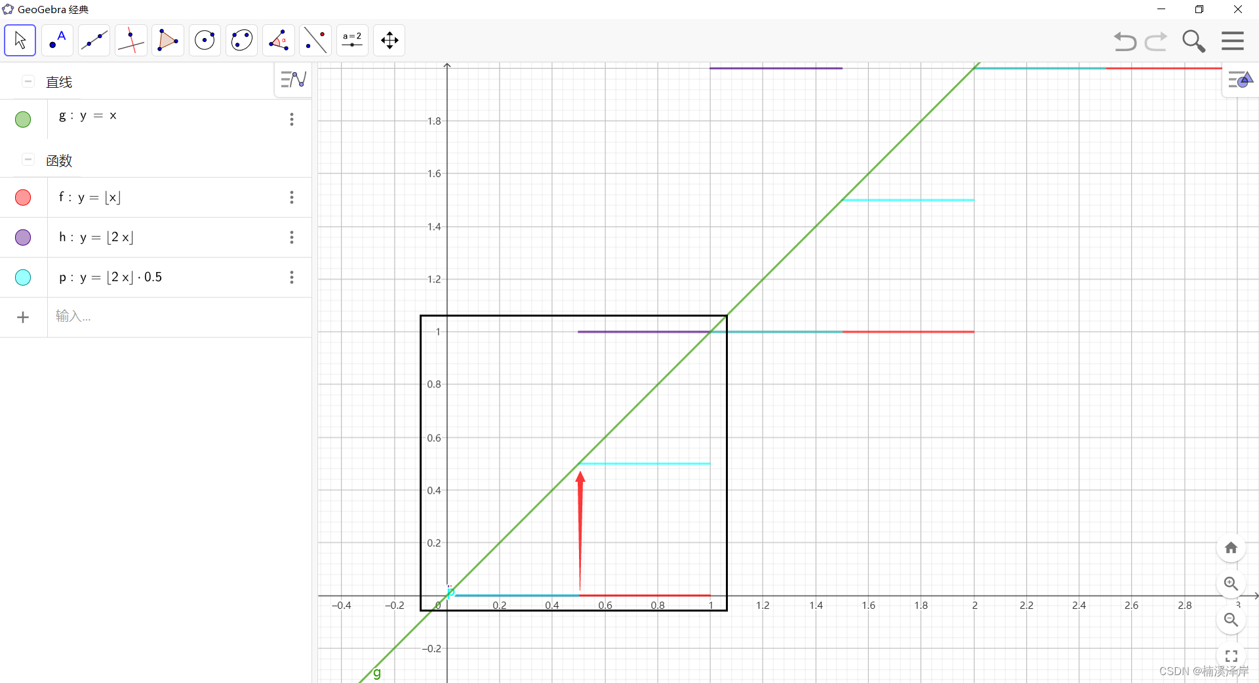Select the Perpendicular line tool

(130, 41)
